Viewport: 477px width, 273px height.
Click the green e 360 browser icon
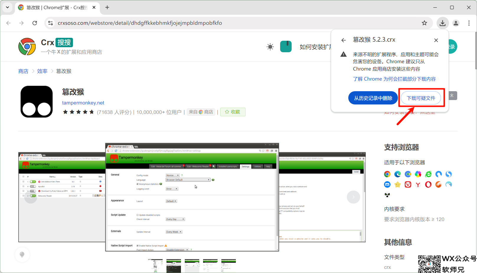(x=428, y=174)
